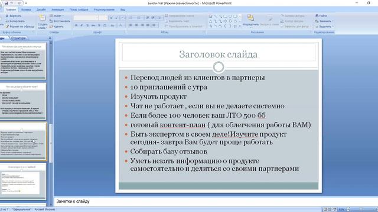Toggle bold formatting
The width and height of the screenshot is (378, 212).
76,25
